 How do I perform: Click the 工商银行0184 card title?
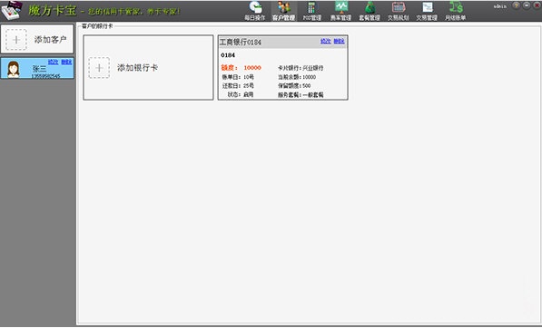[x=241, y=42]
